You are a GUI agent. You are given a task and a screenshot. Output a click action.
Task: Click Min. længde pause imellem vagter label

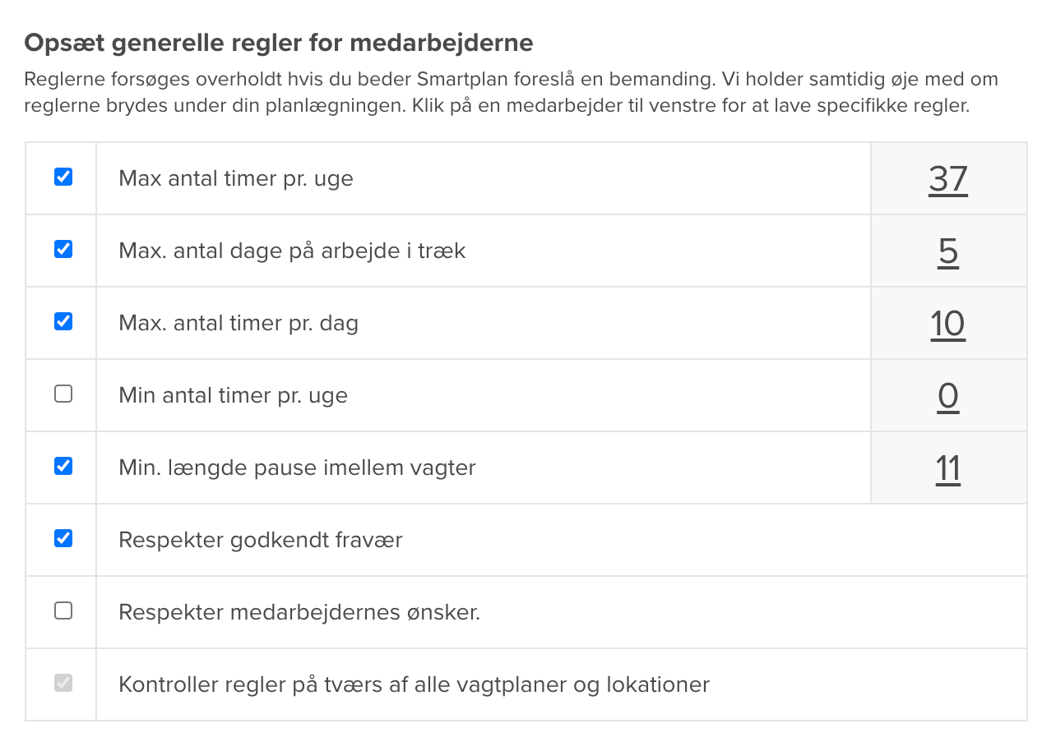[297, 468]
